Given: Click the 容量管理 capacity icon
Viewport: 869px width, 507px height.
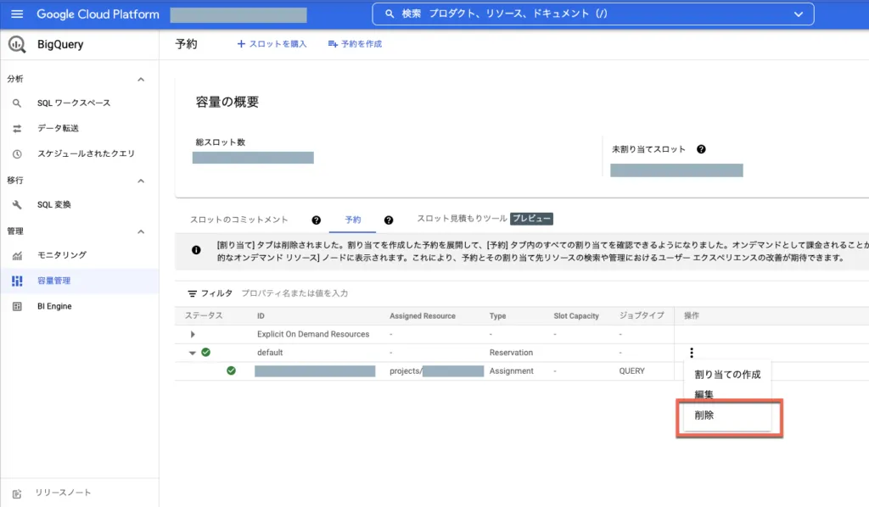Looking at the screenshot, I should coord(17,281).
